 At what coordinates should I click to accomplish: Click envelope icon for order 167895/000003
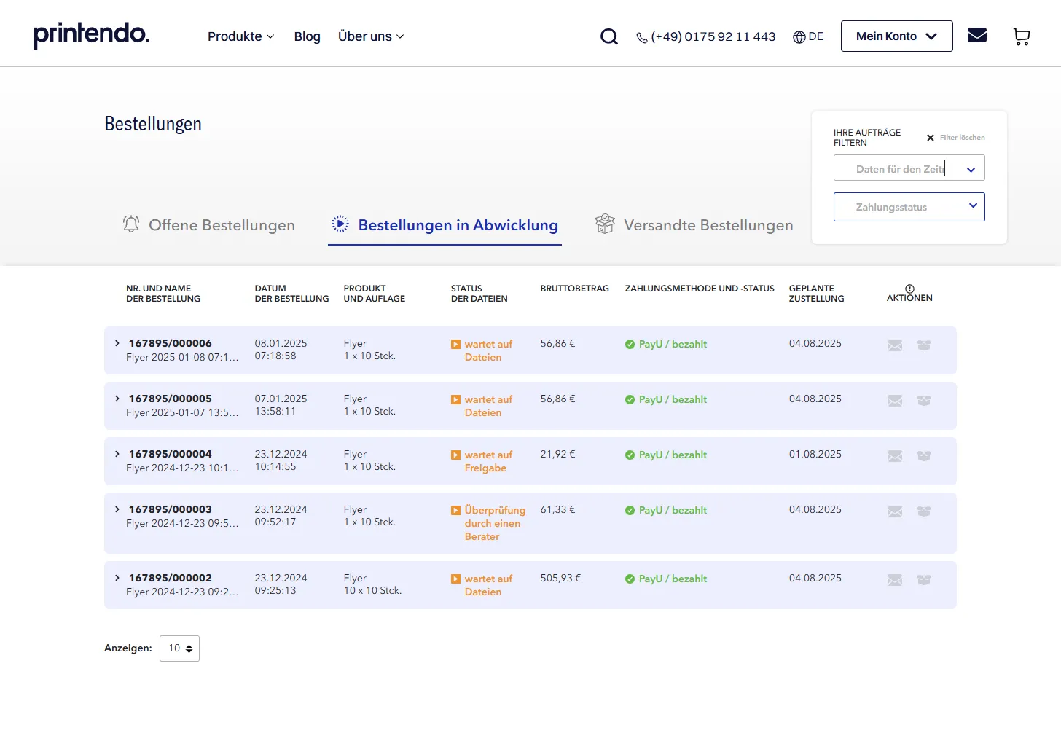click(x=895, y=511)
